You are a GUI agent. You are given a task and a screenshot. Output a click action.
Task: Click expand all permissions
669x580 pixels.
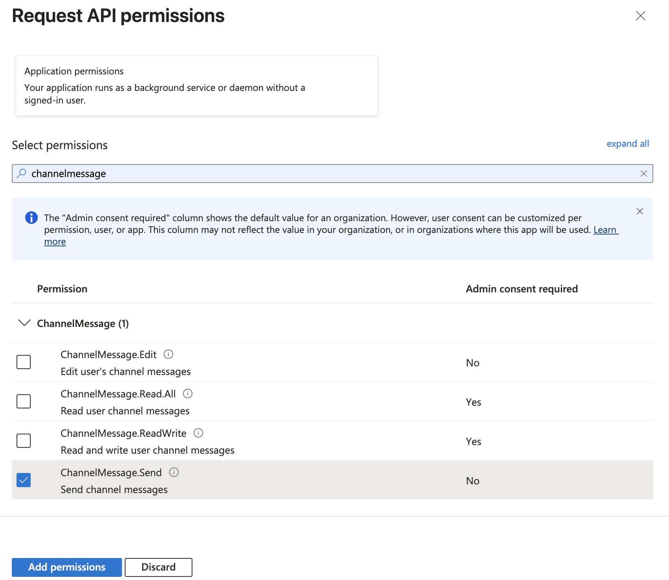pyautogui.click(x=628, y=143)
